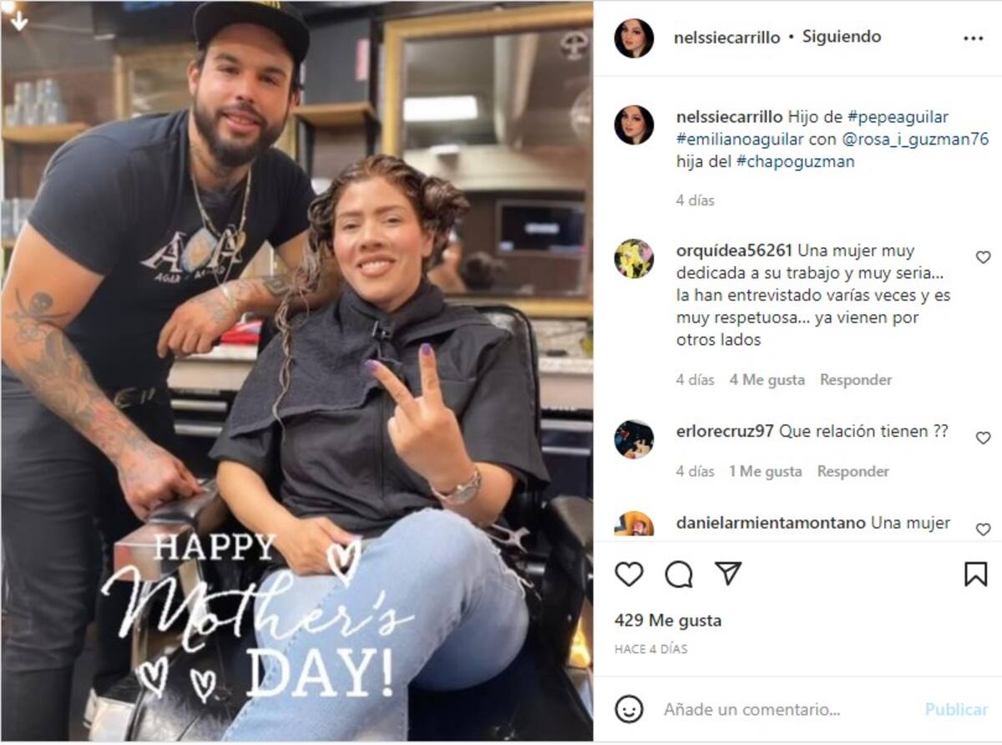Like erlorecruz97's comment heart
Viewport: 1002px width, 745px height.
tap(983, 438)
